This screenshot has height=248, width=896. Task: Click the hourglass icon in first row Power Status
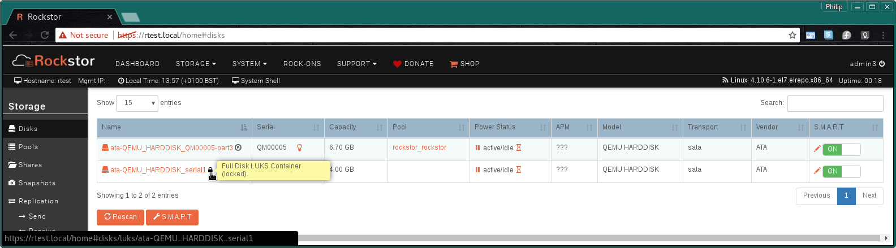point(519,148)
